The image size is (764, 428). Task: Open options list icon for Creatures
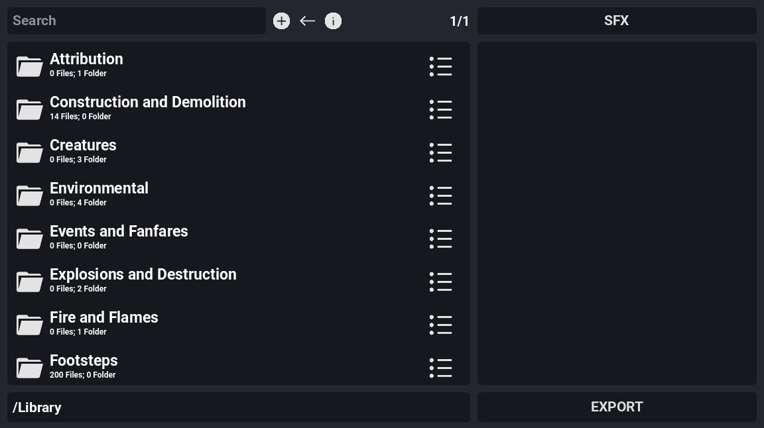coord(440,152)
